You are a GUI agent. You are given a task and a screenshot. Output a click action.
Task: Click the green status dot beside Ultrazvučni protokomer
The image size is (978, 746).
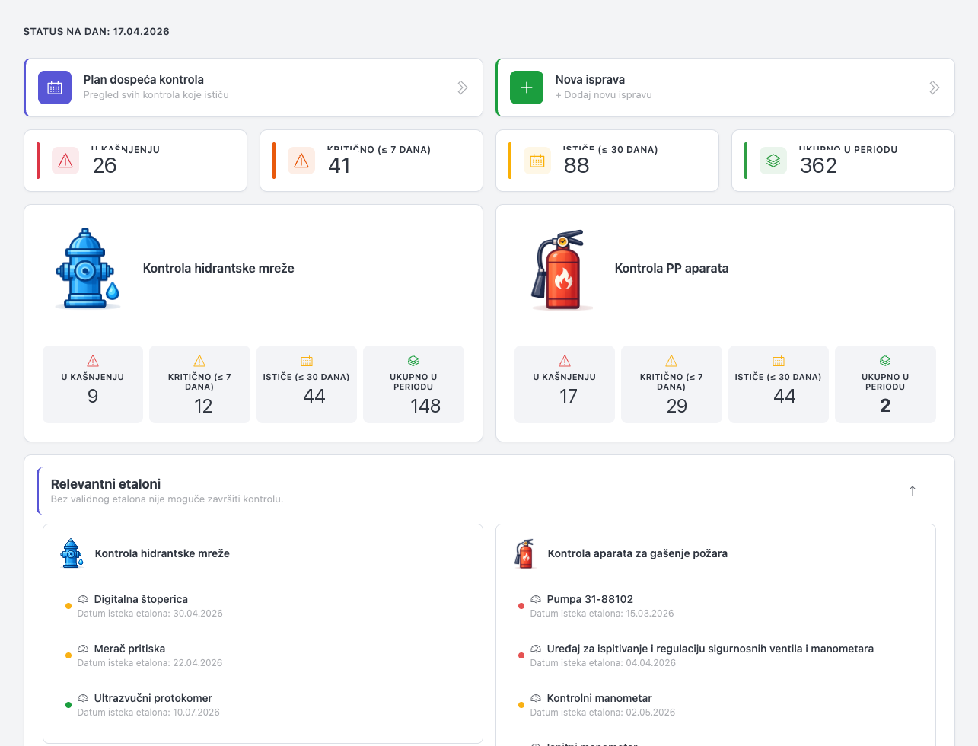tap(68, 704)
